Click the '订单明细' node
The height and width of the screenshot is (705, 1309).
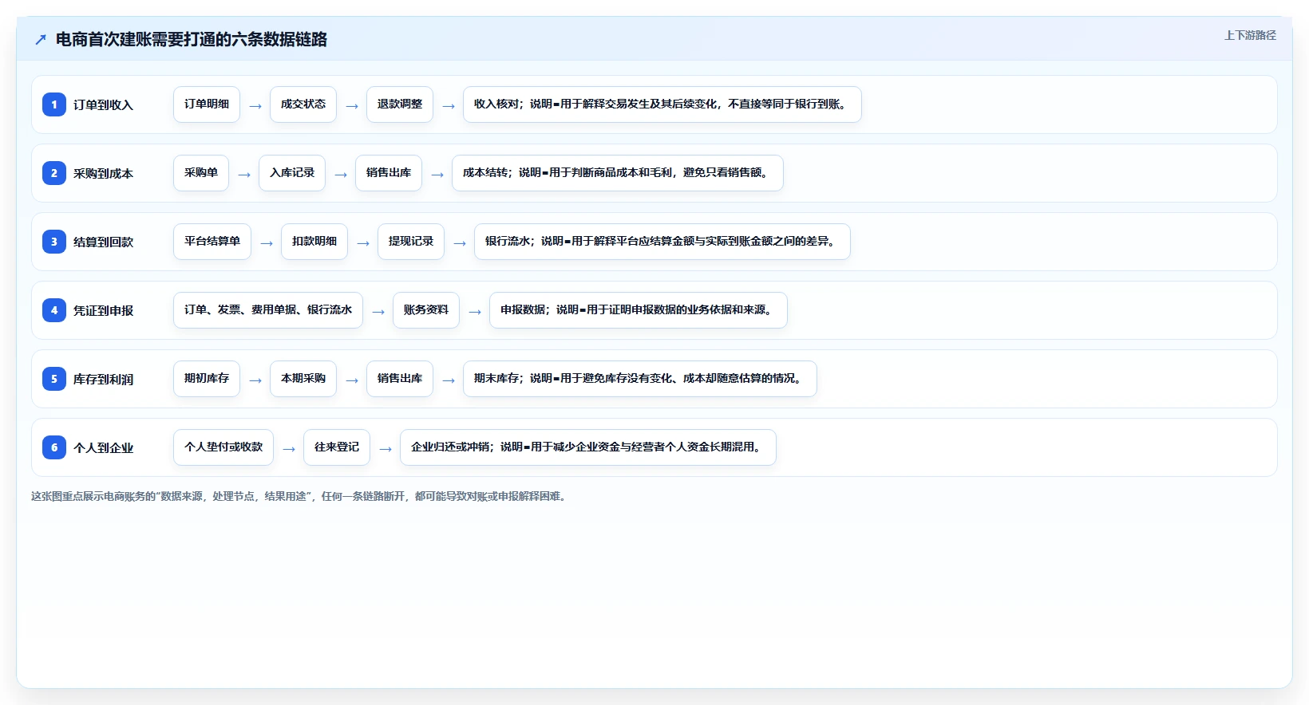[x=207, y=104]
